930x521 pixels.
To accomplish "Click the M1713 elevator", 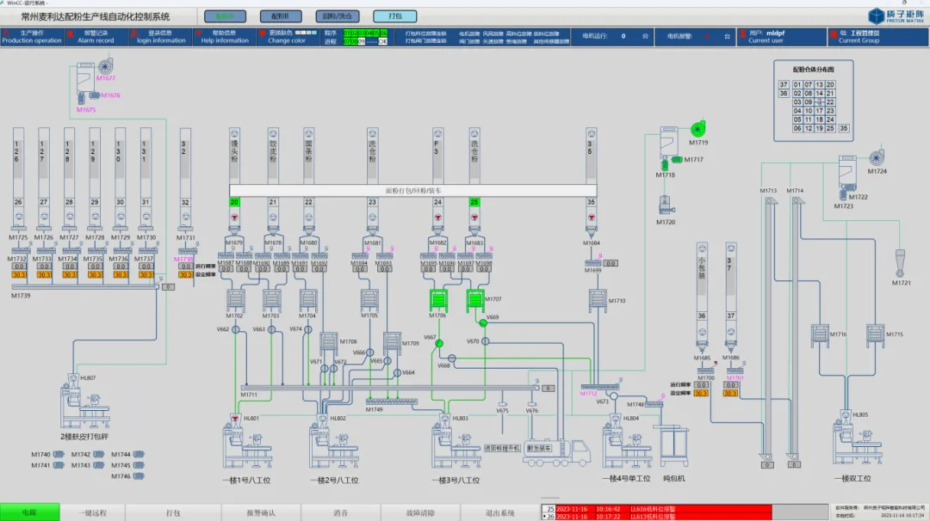I will click(x=769, y=328).
